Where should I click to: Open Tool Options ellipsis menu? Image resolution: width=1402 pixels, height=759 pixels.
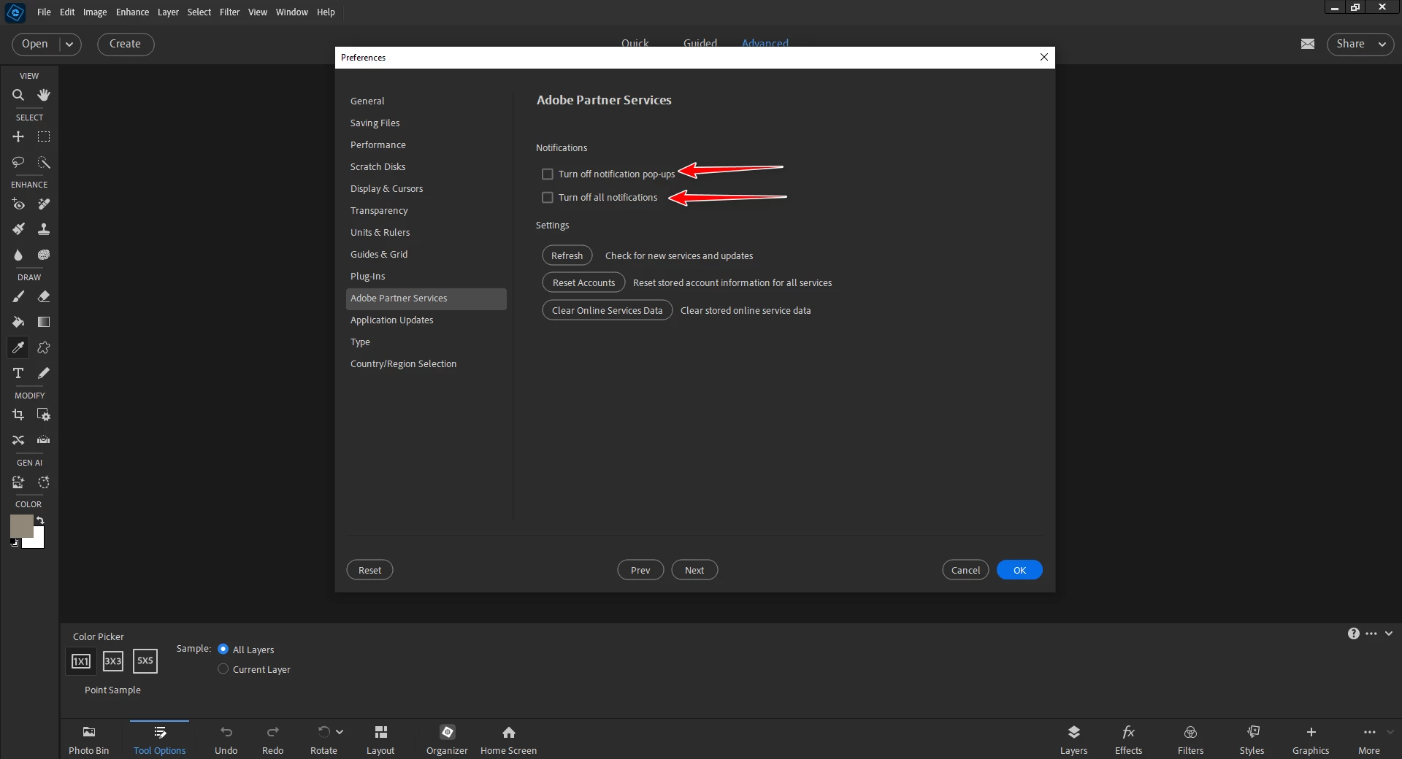pos(1371,633)
